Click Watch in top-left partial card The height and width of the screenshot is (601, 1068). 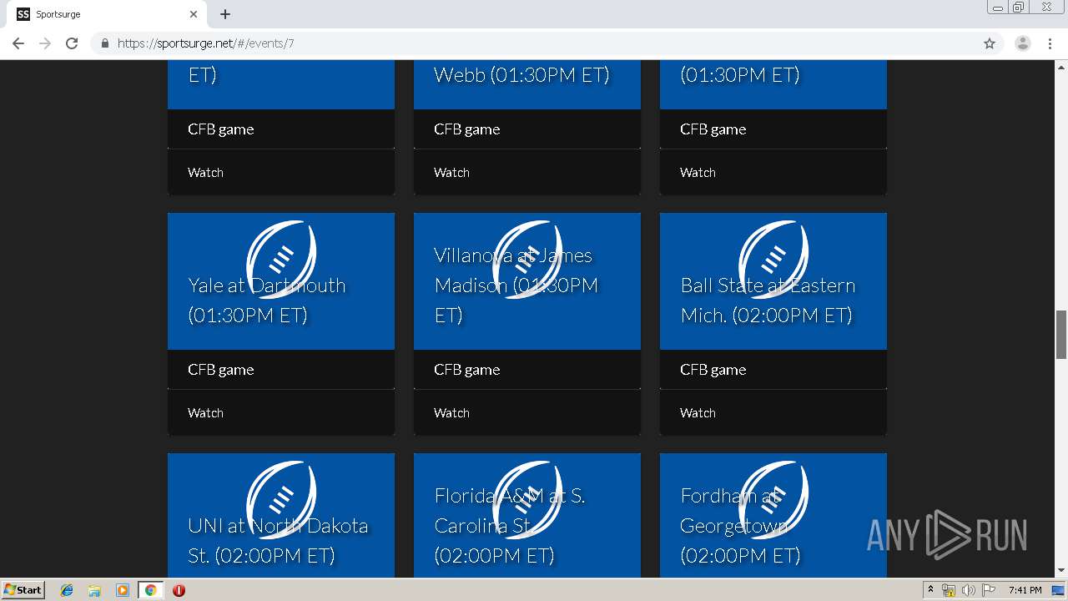point(205,172)
